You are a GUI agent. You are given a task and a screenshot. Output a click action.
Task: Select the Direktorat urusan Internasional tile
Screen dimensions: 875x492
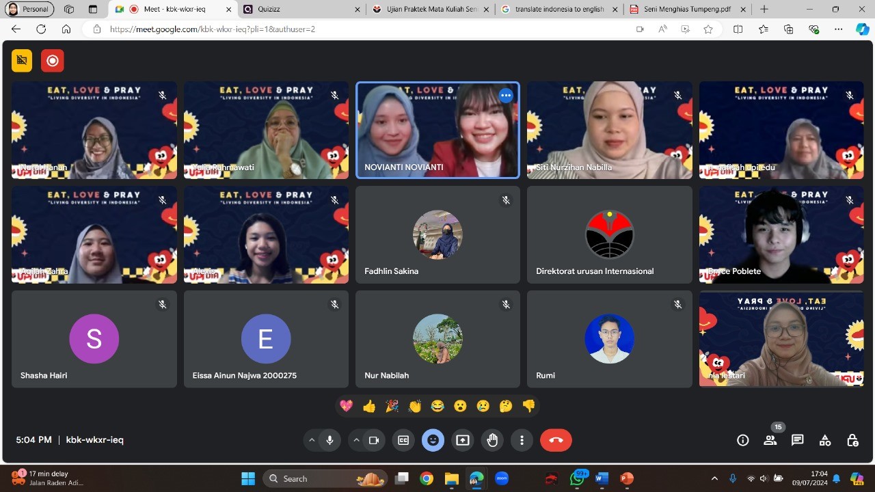(x=610, y=234)
